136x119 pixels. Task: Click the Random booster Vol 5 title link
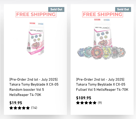[x=34, y=87]
